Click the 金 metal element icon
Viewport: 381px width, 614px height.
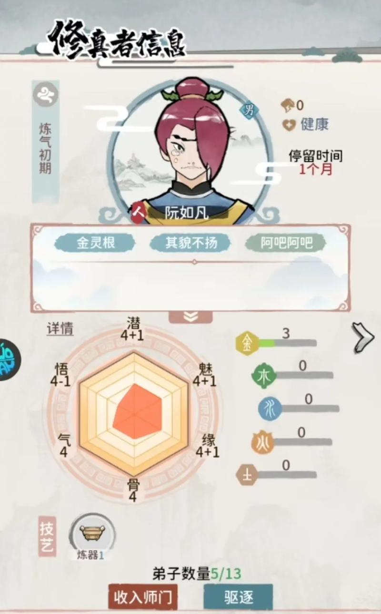click(247, 343)
